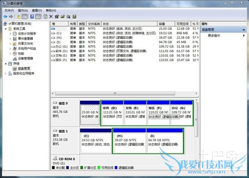Expand the 任务计划程序 tree node
Image resolution: width=249 pixels, height=178 pixels.
click(x=10, y=34)
